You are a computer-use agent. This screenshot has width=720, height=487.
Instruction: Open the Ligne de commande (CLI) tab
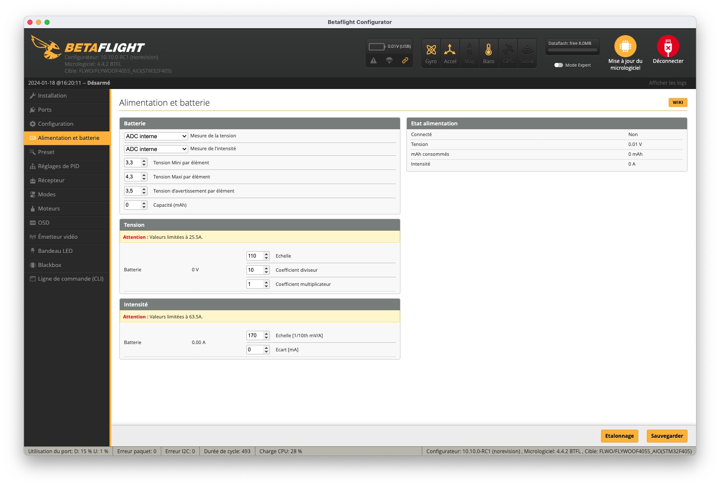[x=67, y=279]
